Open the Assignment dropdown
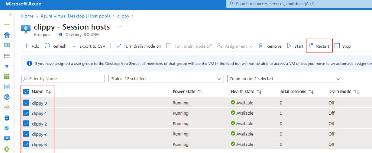The width and height of the screenshot is (372, 153). pos(235,46)
